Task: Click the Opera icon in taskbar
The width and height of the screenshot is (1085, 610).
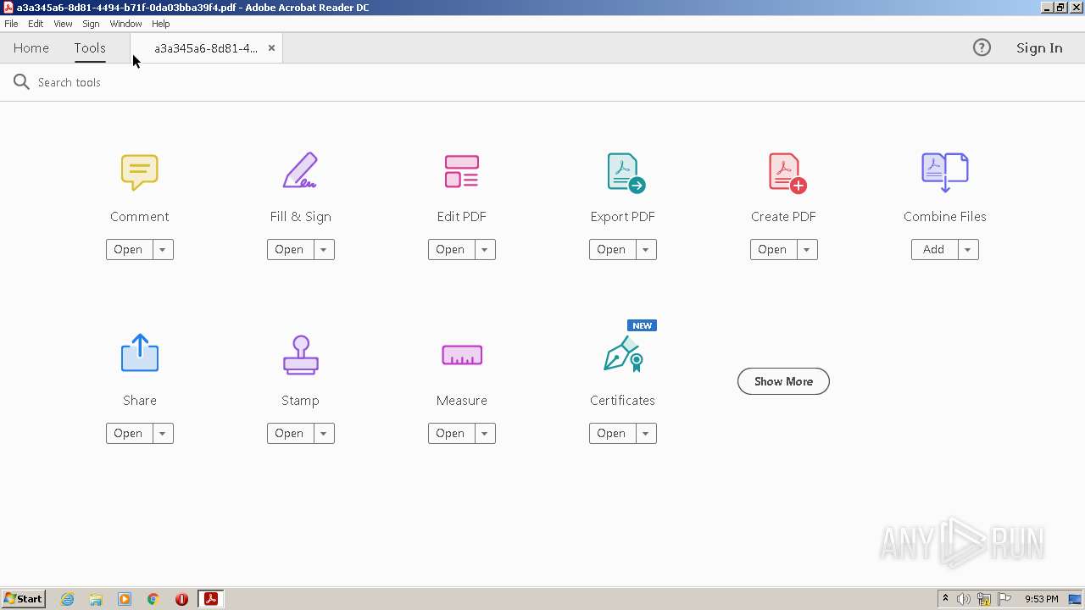Action: 181,599
